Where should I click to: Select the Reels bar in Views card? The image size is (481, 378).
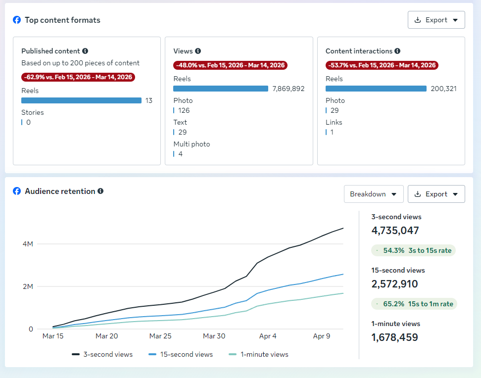221,89
